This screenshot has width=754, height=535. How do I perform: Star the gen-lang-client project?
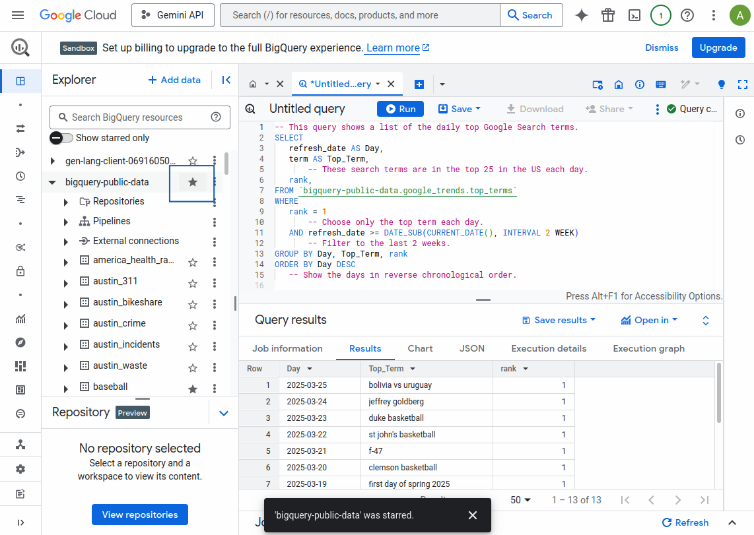coord(193,161)
